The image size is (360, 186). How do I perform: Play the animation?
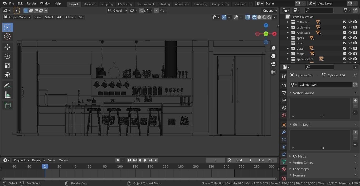click(145, 160)
